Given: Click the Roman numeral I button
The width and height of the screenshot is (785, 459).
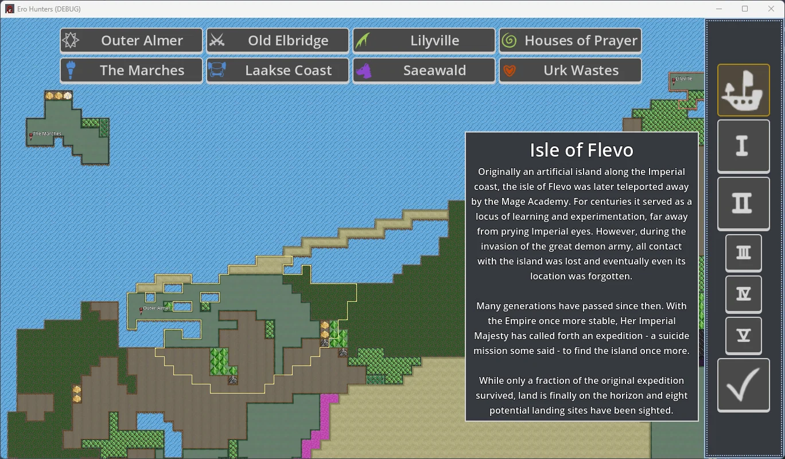Looking at the screenshot, I should click(743, 146).
